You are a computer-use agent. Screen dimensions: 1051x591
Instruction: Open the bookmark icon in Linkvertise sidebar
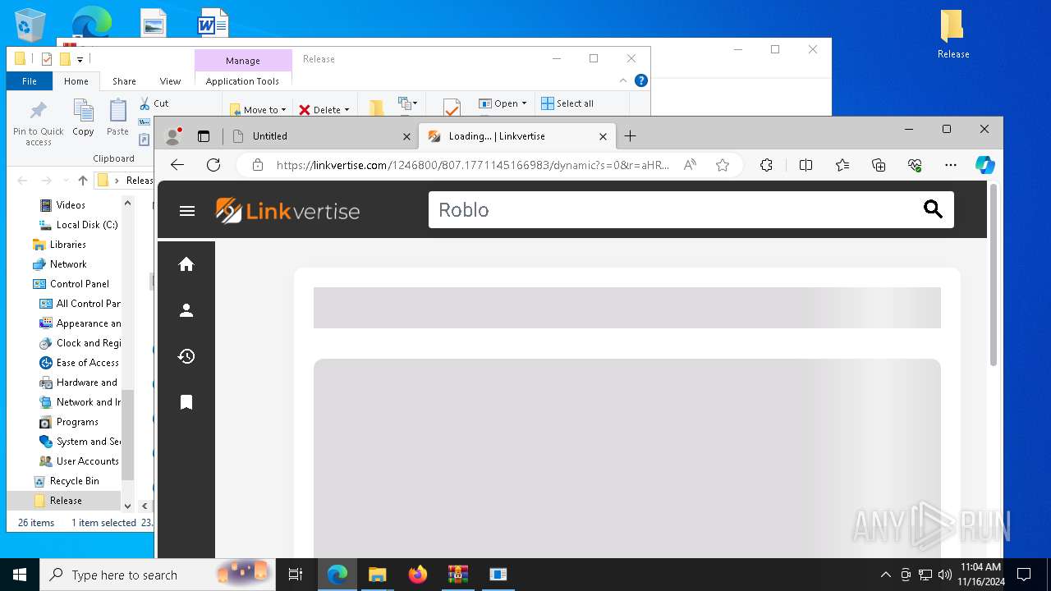click(x=186, y=402)
